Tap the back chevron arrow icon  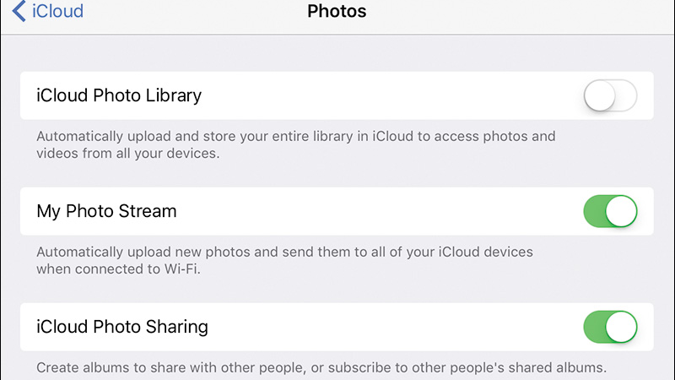[x=19, y=11]
